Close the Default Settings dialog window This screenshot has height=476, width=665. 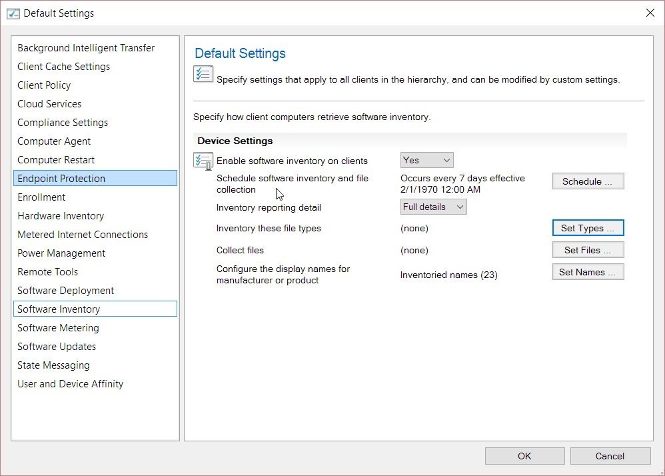(650, 13)
